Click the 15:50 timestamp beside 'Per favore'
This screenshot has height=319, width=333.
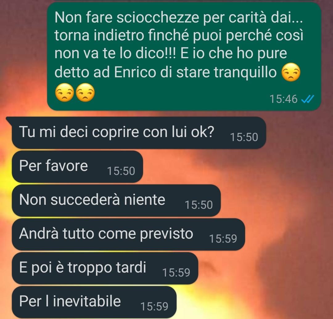click(x=121, y=171)
